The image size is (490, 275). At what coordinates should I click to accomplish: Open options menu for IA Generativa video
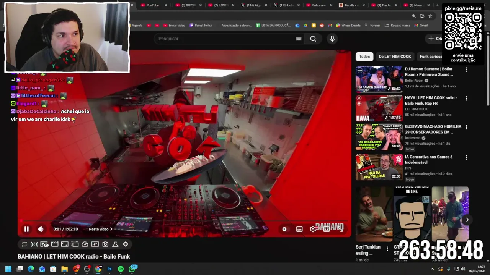466,157
